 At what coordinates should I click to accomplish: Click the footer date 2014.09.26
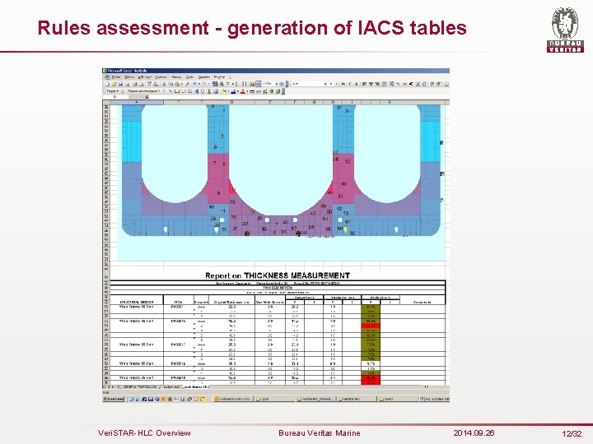point(474,433)
